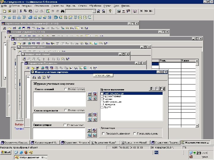Enable 'Показывать сумму' checkbox
214x160 pixels.
click(135, 134)
